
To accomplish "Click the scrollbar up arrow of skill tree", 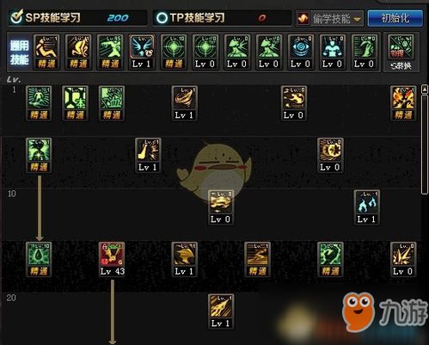I will coord(425,89).
